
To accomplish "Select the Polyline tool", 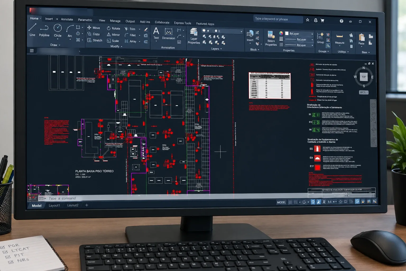I will click(44, 31).
